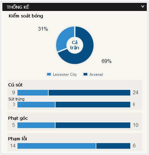Toggle Leicester City legend swatch

[x=49, y=74]
